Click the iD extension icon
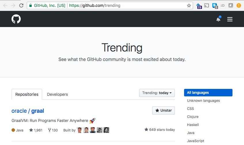 point(223,5)
